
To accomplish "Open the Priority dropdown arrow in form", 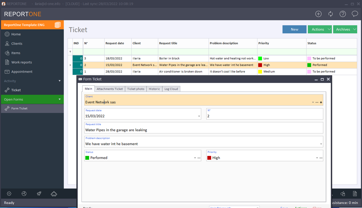I will click(317, 158).
